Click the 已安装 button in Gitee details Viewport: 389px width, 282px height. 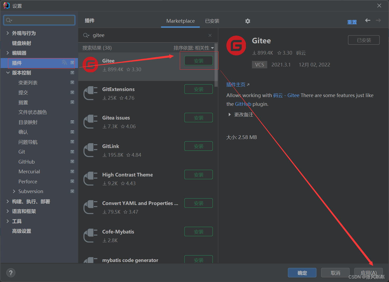tap(364, 40)
